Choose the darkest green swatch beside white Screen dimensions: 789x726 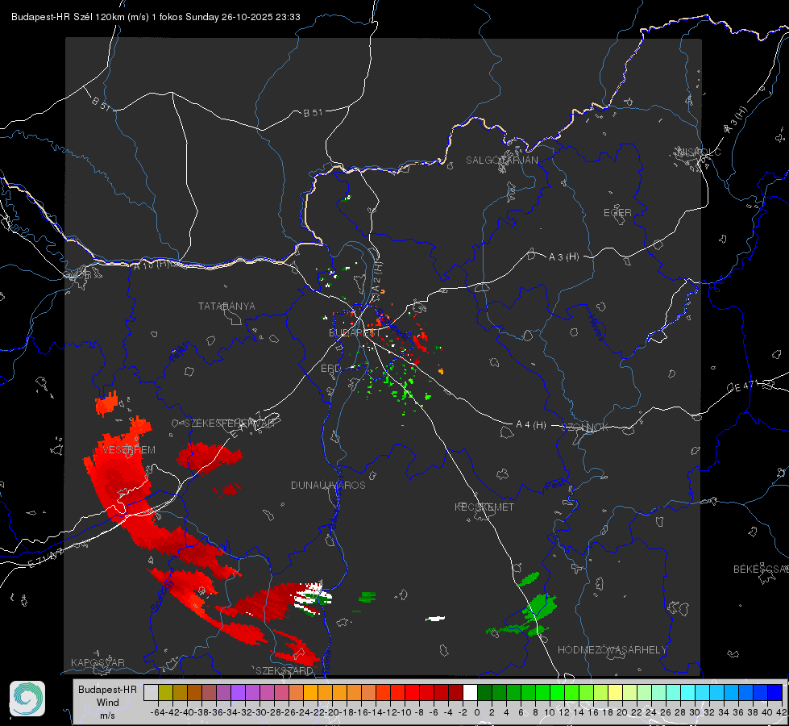coord(484,692)
